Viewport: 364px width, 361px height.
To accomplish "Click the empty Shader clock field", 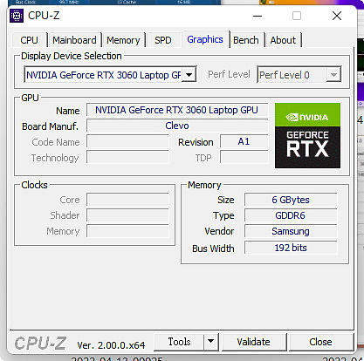I will point(127,215).
